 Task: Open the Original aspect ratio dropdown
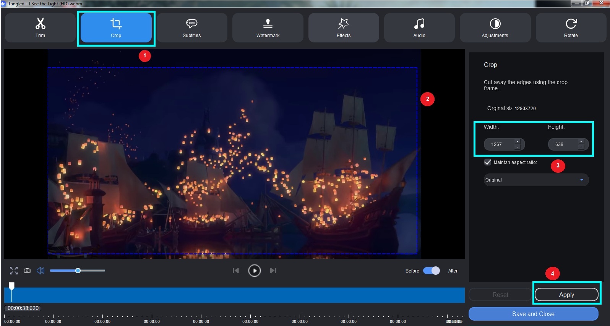click(536, 180)
